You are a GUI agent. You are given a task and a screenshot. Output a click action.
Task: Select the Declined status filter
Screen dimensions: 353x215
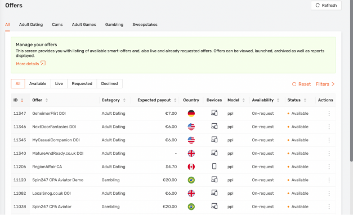coord(109,83)
